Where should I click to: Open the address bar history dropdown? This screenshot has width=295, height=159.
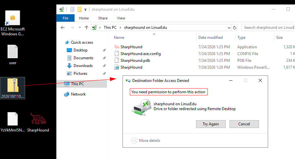pyautogui.click(x=229, y=28)
